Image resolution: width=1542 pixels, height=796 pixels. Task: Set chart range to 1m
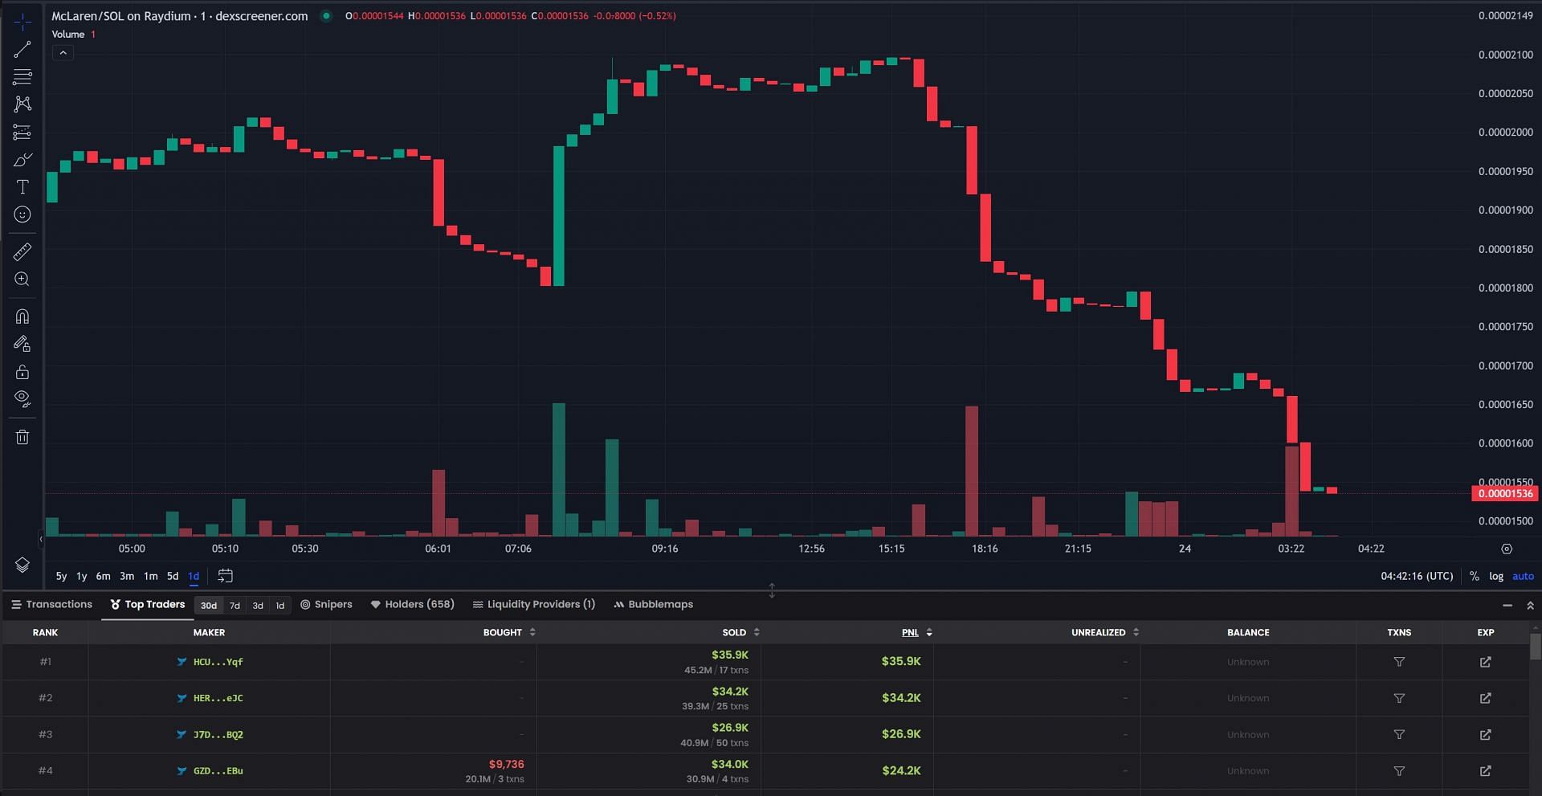150,576
